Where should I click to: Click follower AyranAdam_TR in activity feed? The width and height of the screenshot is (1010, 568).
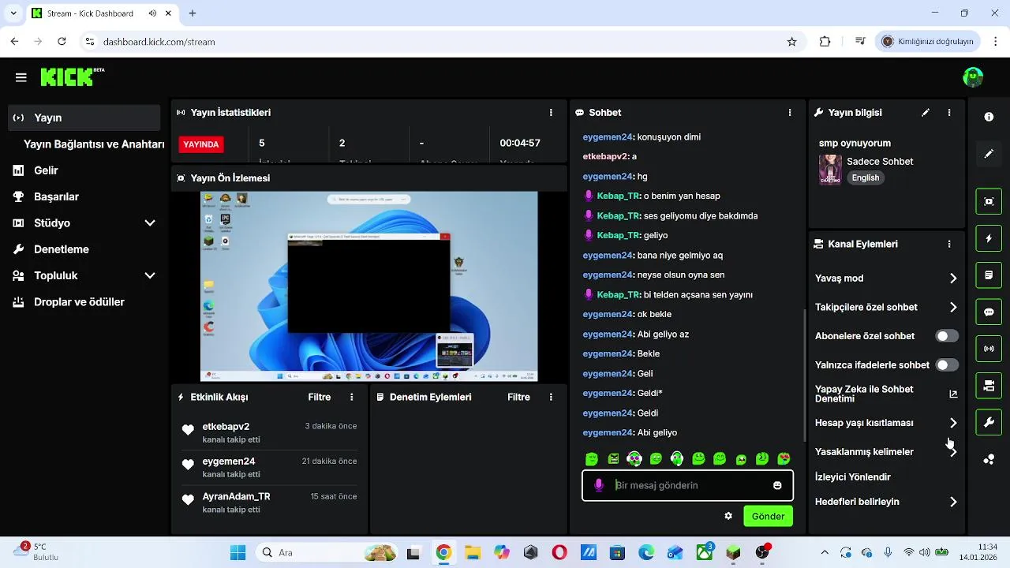coord(236,497)
